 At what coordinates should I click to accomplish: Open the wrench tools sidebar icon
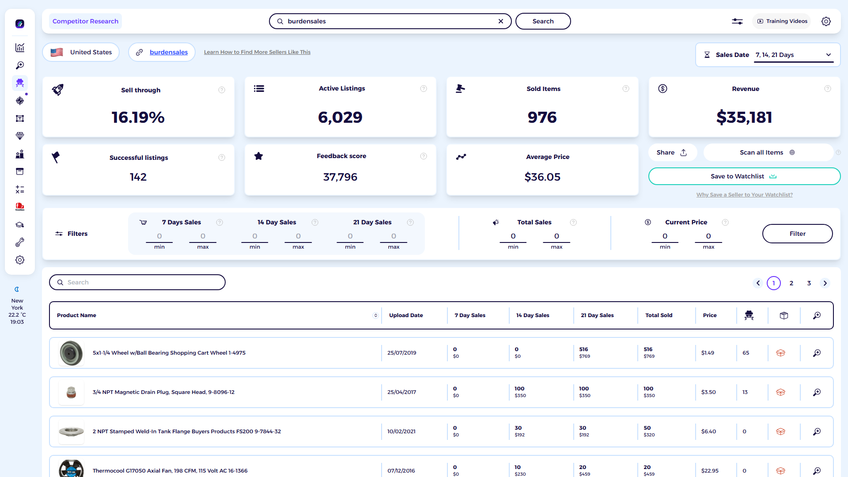click(x=20, y=242)
